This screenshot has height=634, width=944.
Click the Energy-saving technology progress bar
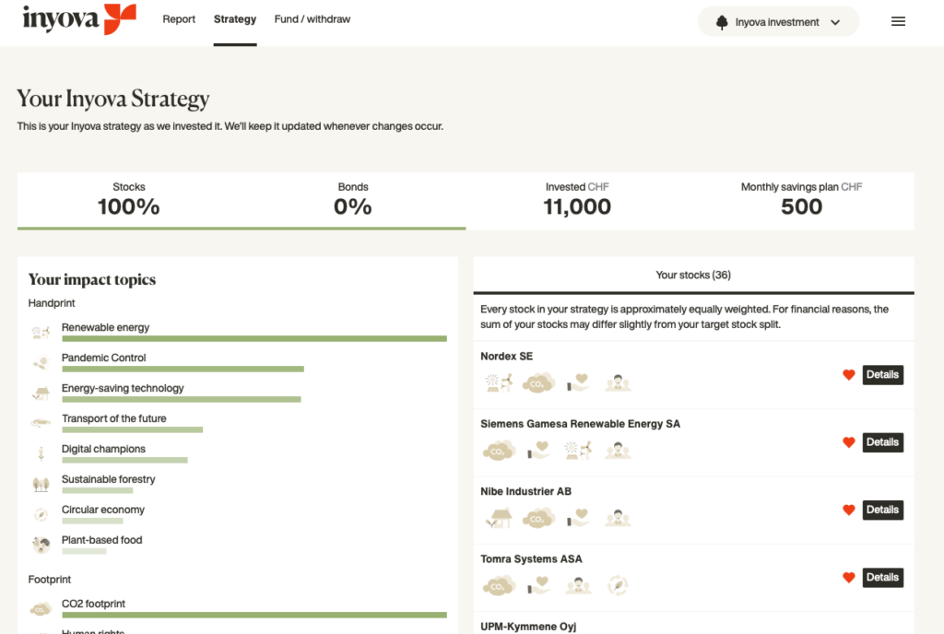click(182, 399)
